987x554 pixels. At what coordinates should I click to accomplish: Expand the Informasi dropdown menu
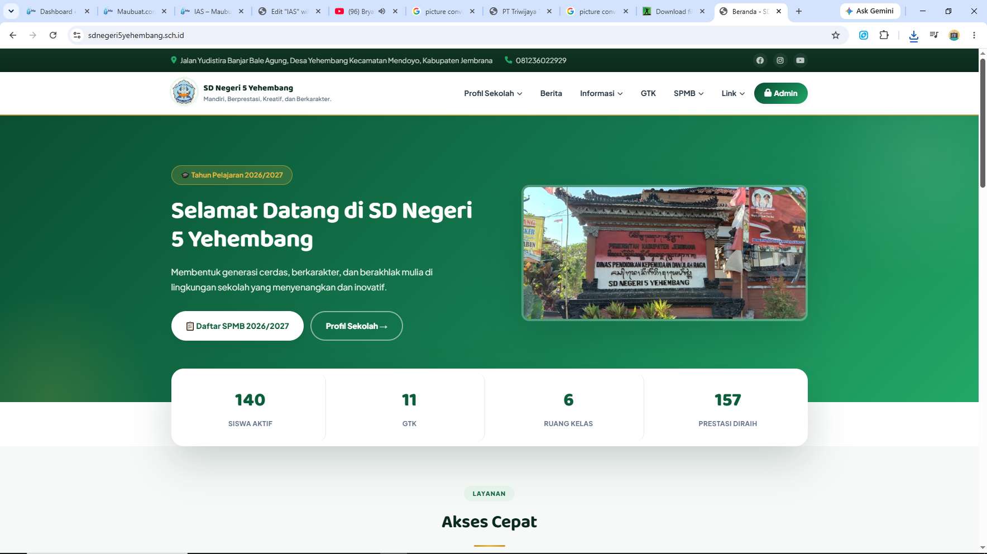(601, 93)
